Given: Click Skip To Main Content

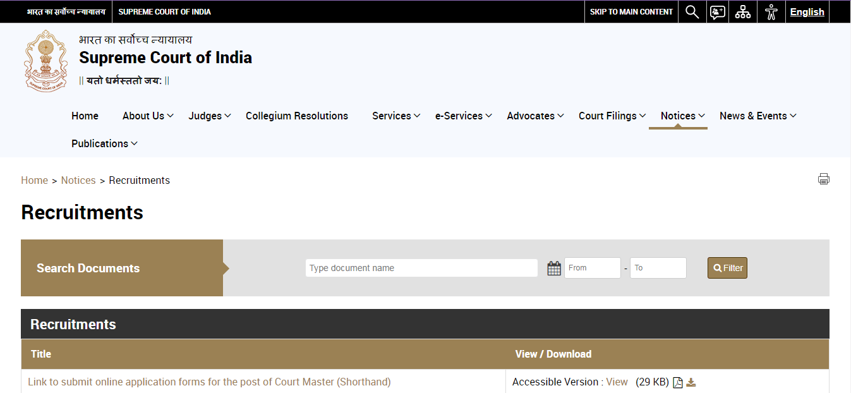Looking at the screenshot, I should click(631, 11).
